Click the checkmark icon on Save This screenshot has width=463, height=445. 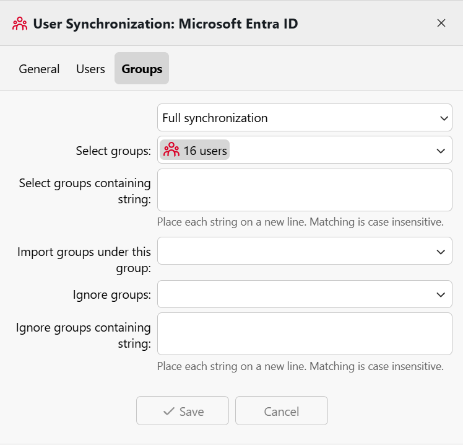tap(169, 411)
